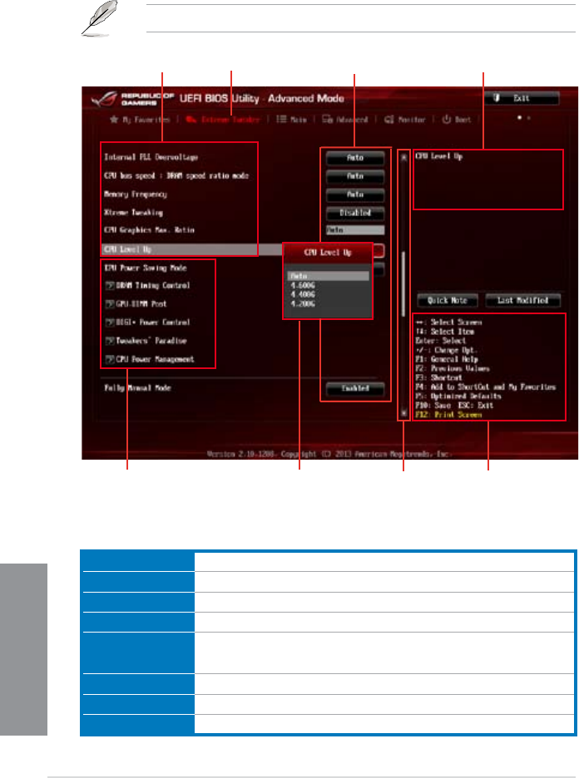Open the Main menu tab
Screen dimensions: 579x778
pyautogui.click(x=291, y=120)
